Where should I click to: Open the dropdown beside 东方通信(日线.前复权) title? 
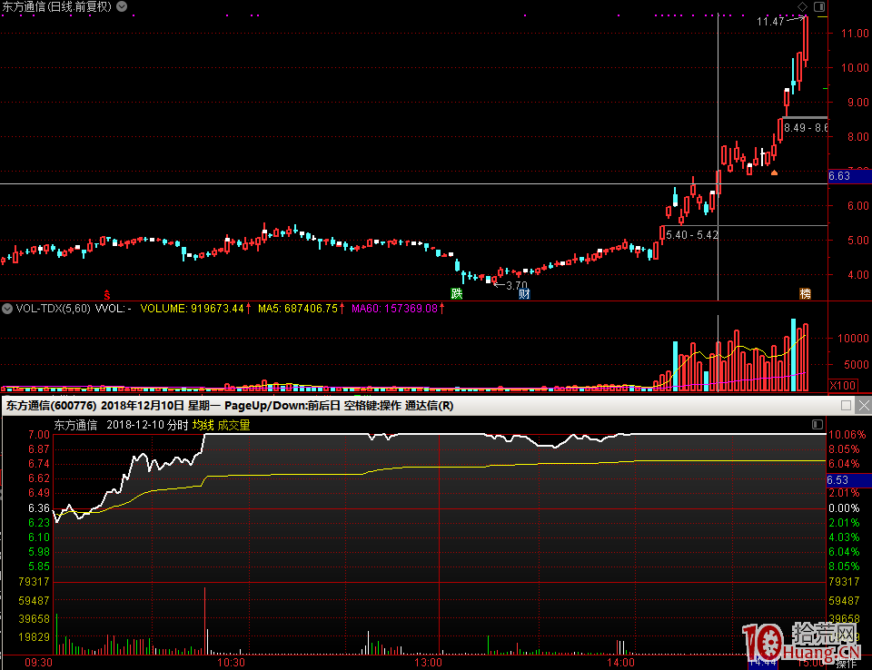tap(122, 6)
